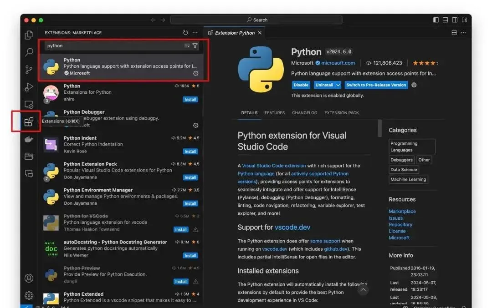Select the Machine Learning category tag
Image resolution: width=492 pixels, height=308 pixels.
coord(408,179)
